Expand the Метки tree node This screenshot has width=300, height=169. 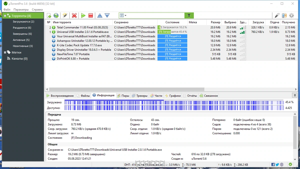point(5,53)
